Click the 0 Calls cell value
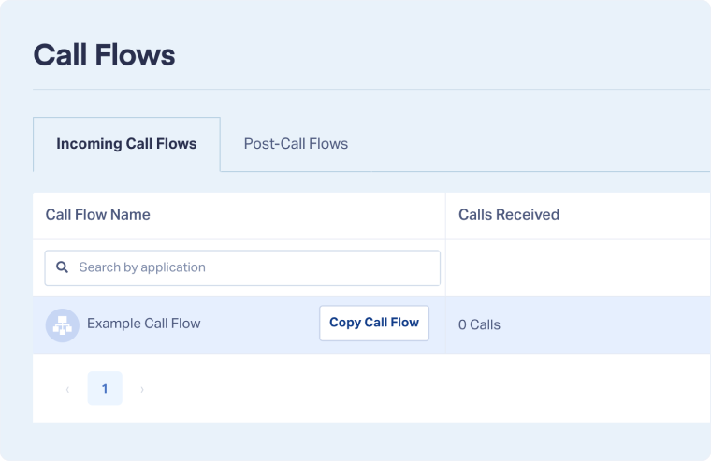The image size is (711, 461). (x=479, y=325)
